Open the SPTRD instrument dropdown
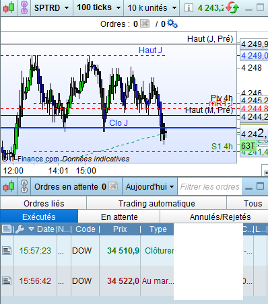 [x=52, y=8]
